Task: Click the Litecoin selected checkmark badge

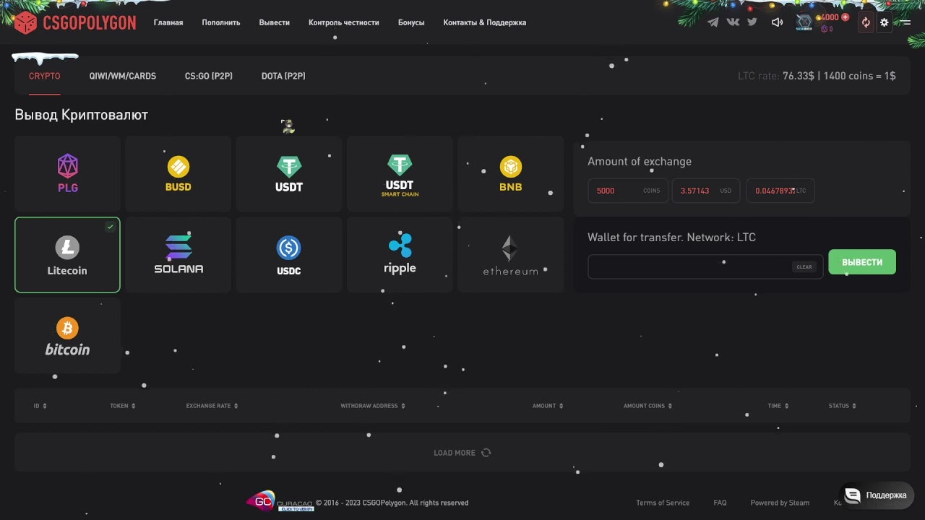Action: (110, 227)
